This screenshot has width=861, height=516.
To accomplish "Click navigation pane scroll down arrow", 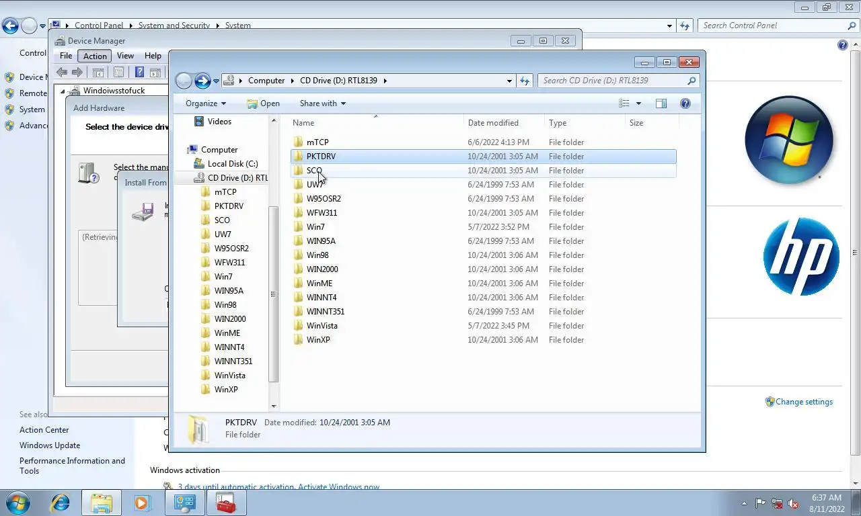I will tap(274, 406).
